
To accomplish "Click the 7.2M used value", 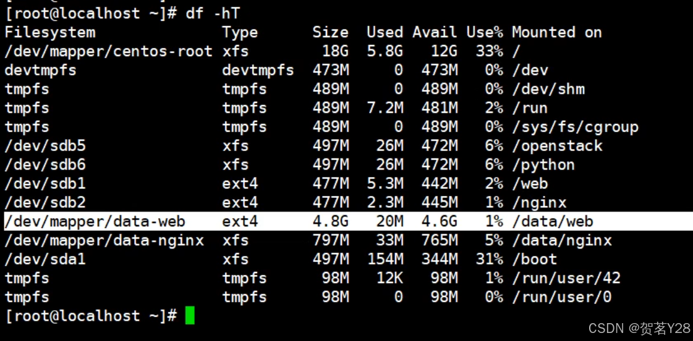I will tap(385, 109).
